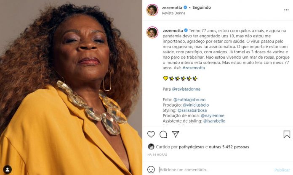Open the emoji picker smiley icon
The image size is (293, 175).
point(151,170)
